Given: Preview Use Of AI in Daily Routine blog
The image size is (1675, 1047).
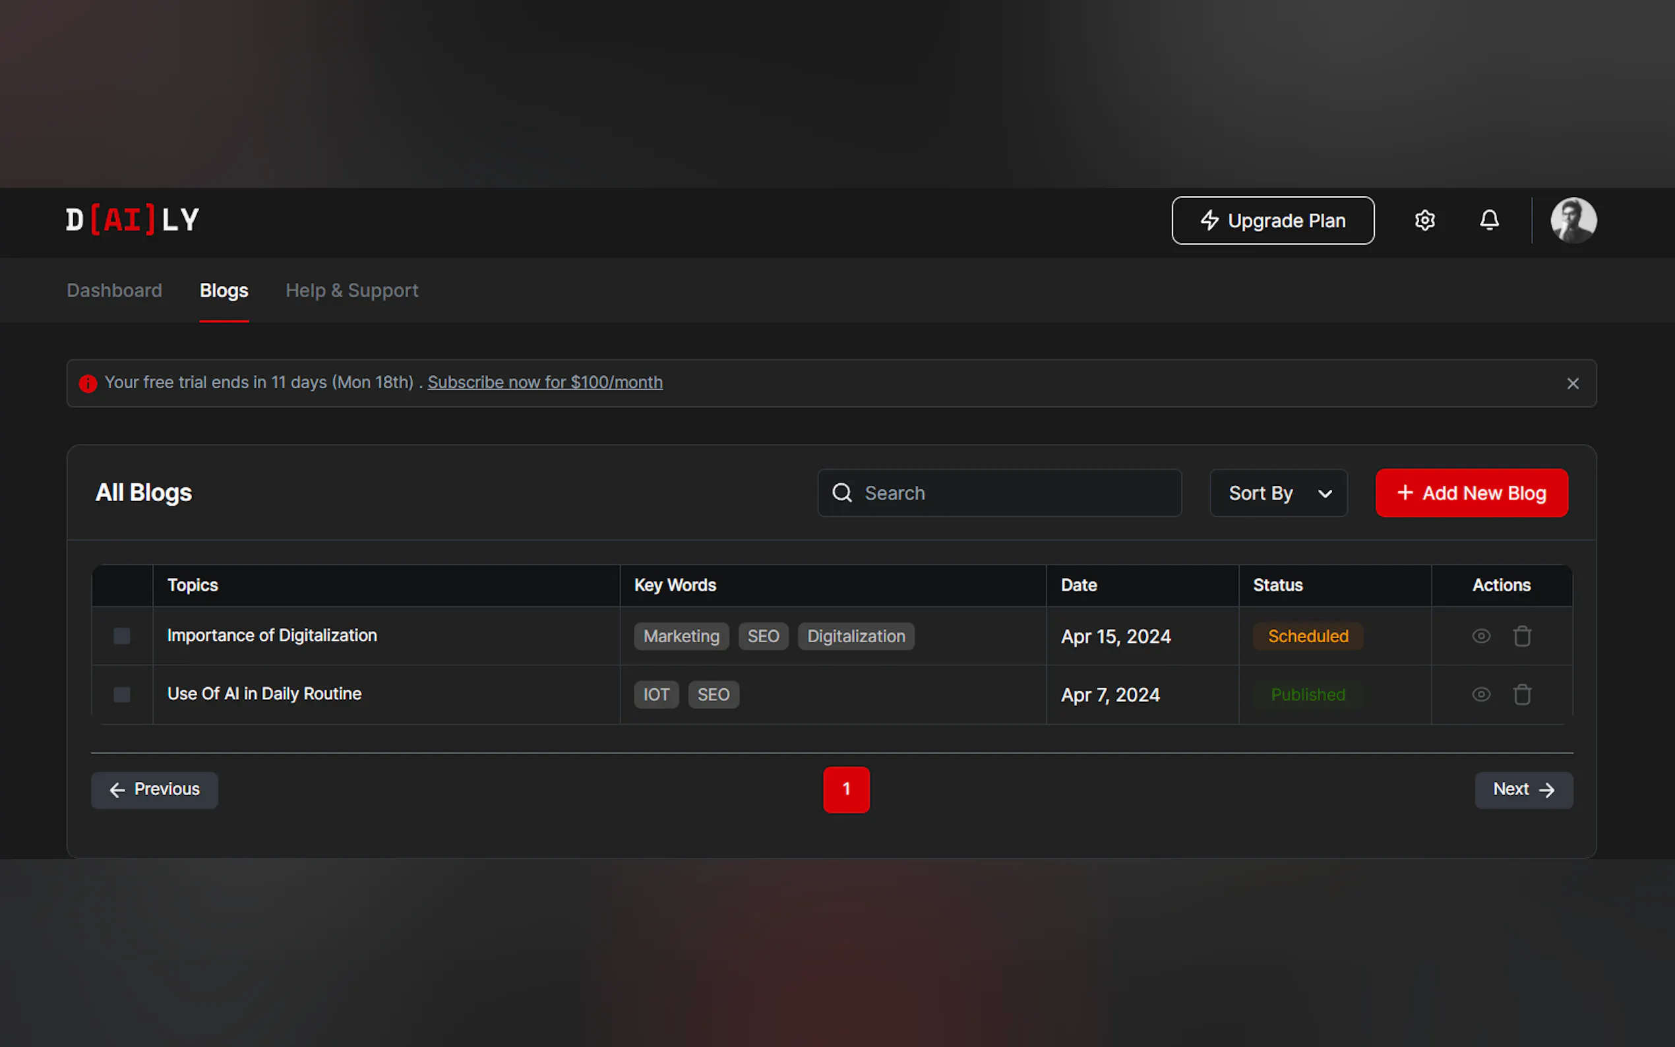Looking at the screenshot, I should 1480,694.
